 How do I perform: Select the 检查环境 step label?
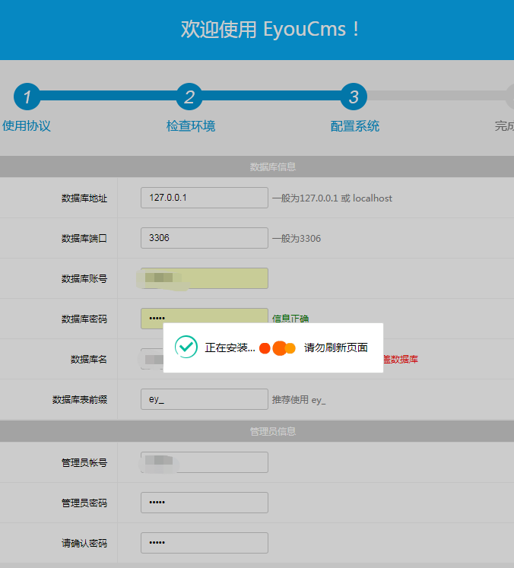(x=191, y=126)
